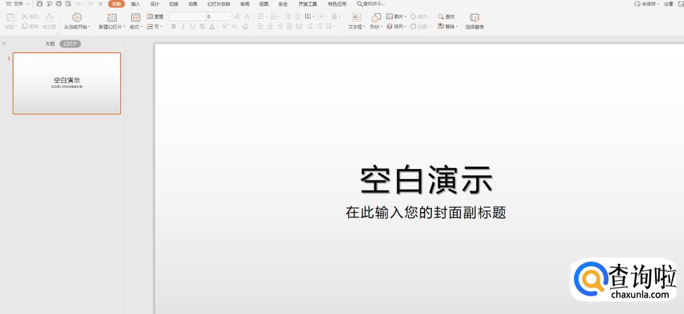Image resolution: width=684 pixels, height=314 pixels.
Task: Switch to 大纲 outline view
Action: click(x=49, y=44)
